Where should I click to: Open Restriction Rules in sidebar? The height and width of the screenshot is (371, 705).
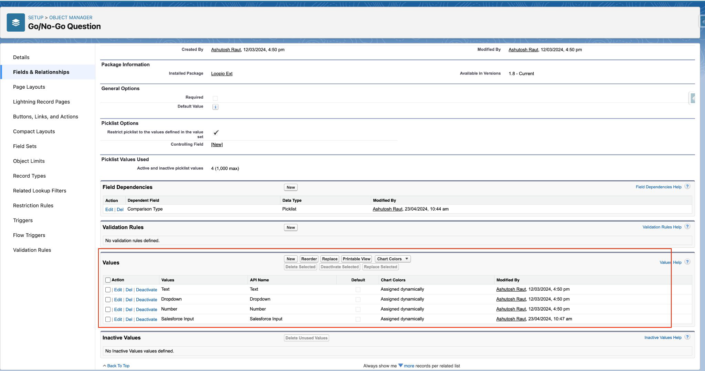point(33,205)
